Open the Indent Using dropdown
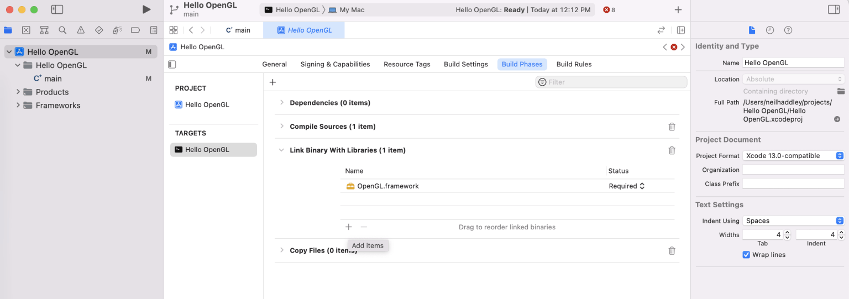The image size is (849, 299). pos(793,221)
